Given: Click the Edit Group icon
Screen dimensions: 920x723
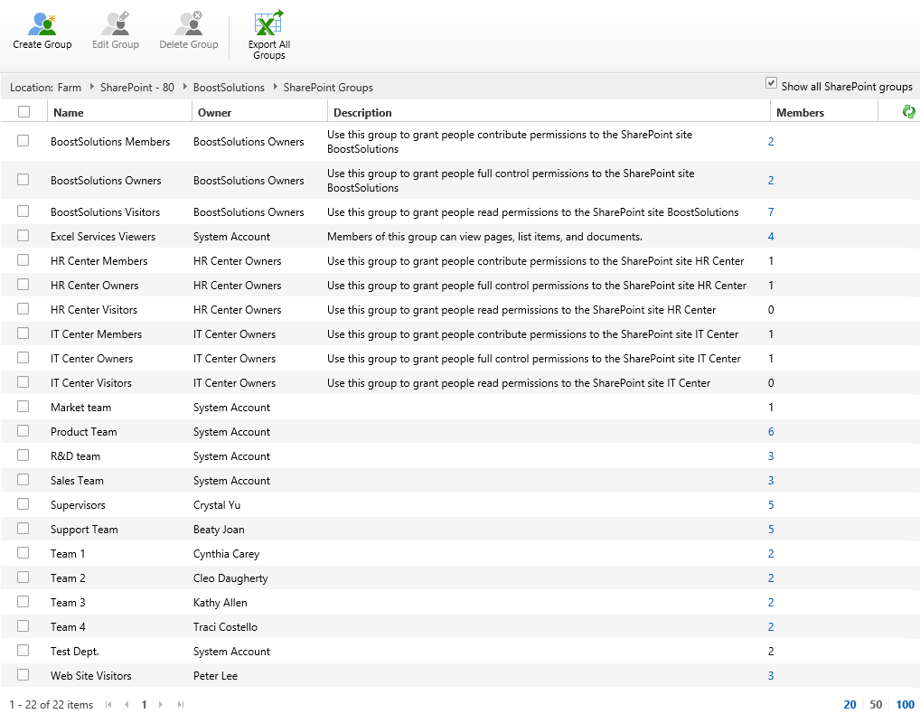Looking at the screenshot, I should (x=116, y=23).
